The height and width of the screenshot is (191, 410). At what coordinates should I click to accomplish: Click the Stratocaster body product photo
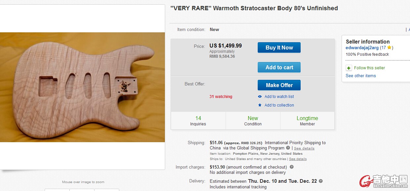tap(82, 87)
